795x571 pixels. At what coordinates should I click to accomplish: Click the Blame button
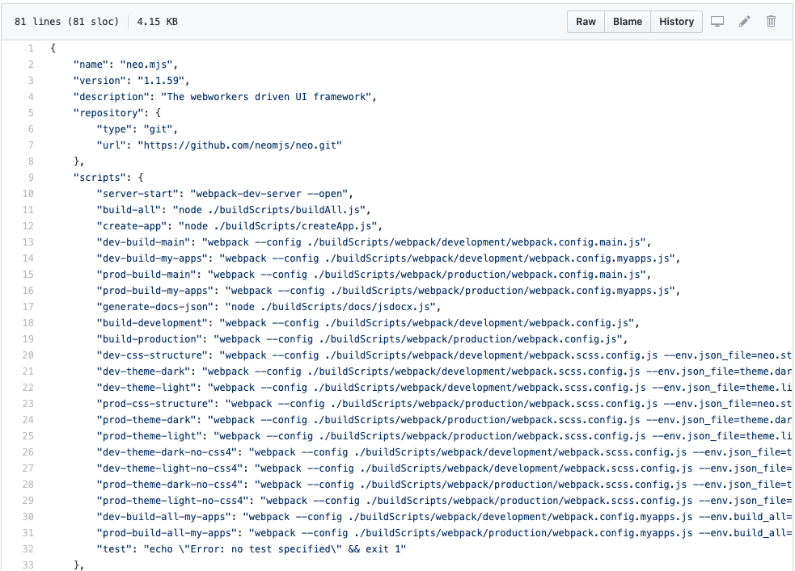point(627,22)
